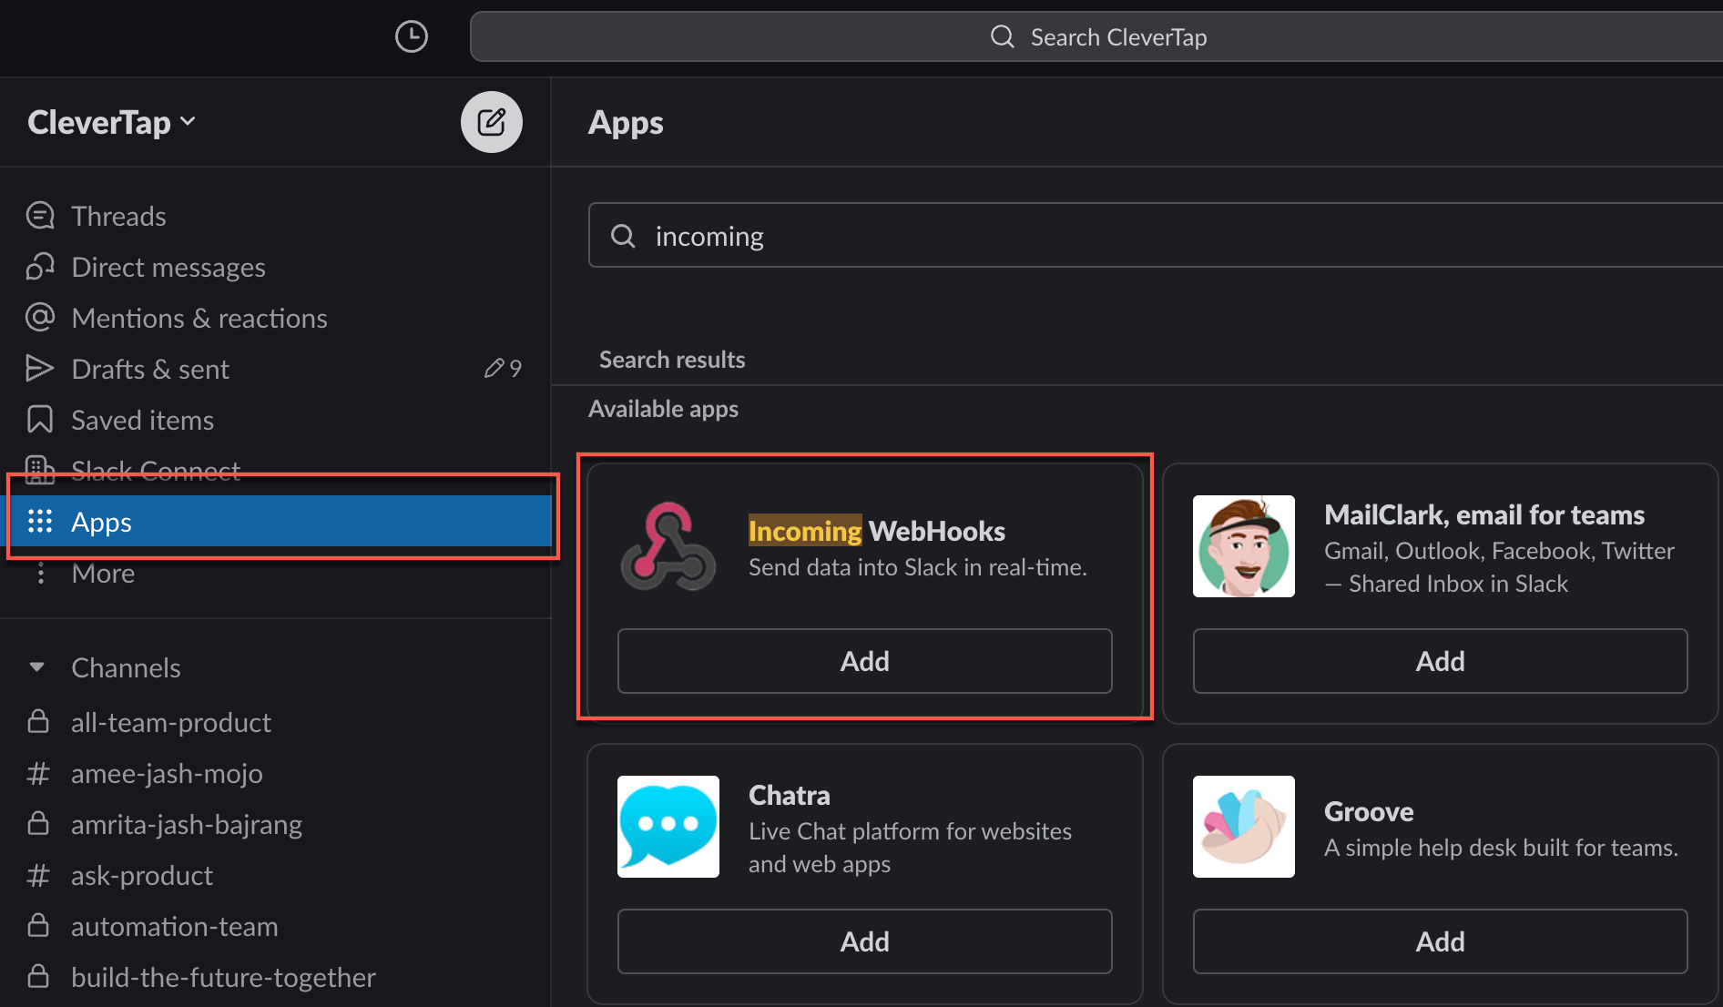Click the Incoming WebHooks app logo
Image resolution: width=1723 pixels, height=1007 pixels.
668,546
